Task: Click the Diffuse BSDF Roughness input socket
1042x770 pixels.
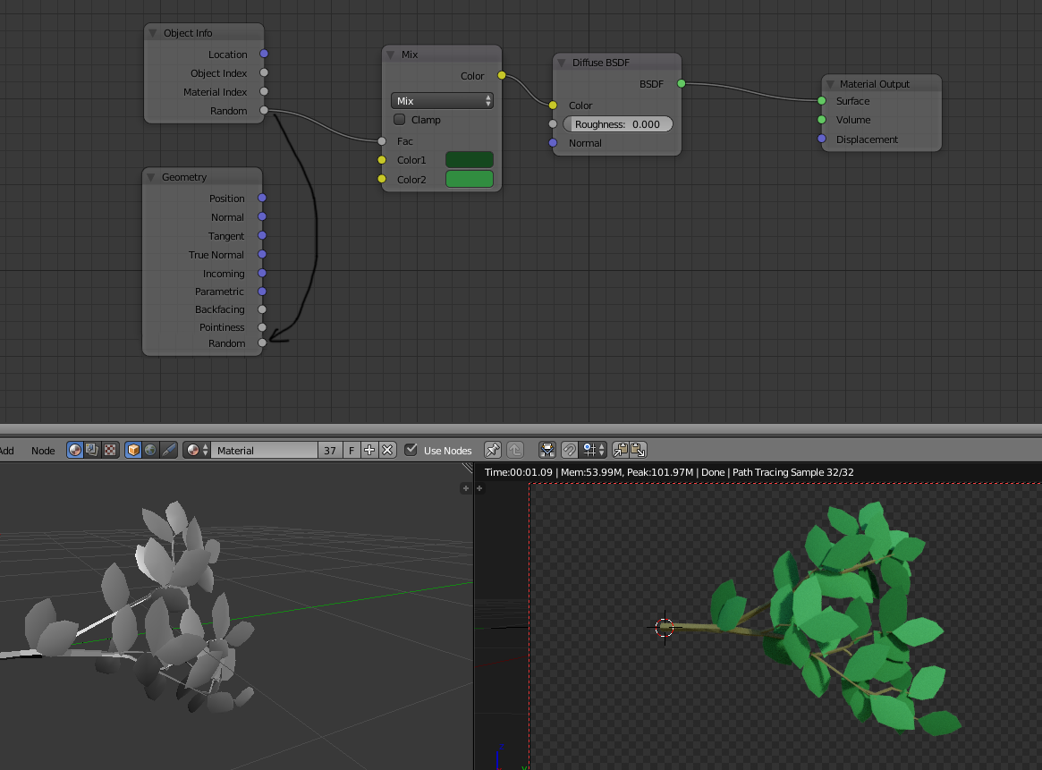Action: pos(553,123)
